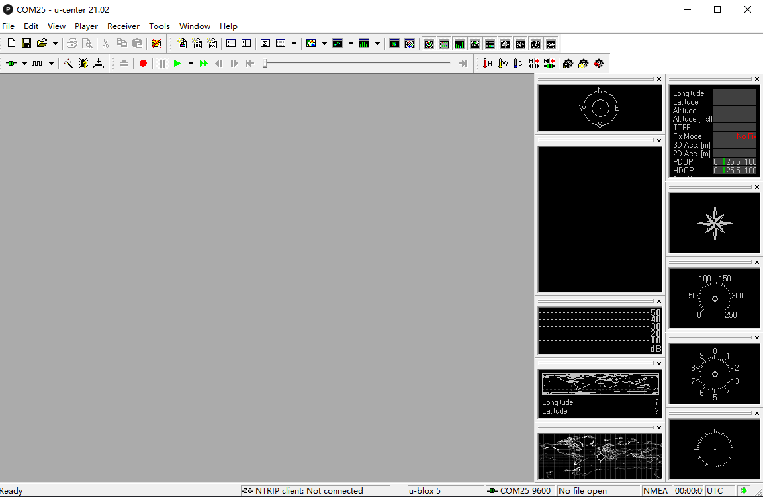Perform a warm start with yellow thermometer W
Image resolution: width=763 pixels, height=497 pixels.
(x=503, y=64)
